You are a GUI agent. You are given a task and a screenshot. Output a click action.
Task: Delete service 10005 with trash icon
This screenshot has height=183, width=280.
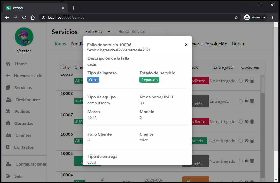[252, 161]
